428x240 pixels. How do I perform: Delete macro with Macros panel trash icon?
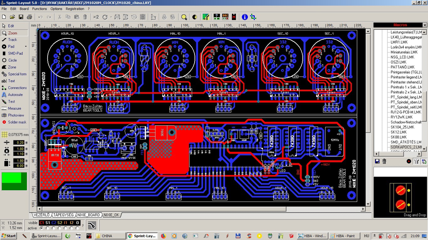coord(384,161)
